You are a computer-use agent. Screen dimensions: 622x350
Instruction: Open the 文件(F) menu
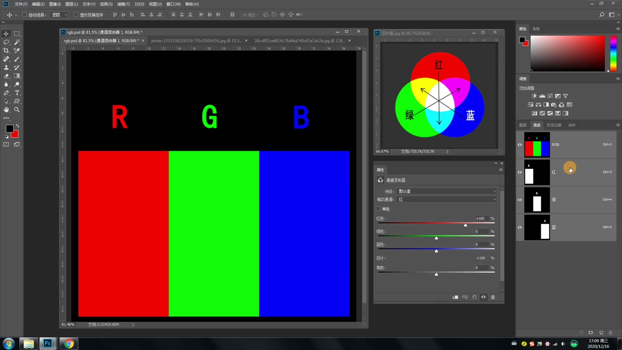coord(21,4)
